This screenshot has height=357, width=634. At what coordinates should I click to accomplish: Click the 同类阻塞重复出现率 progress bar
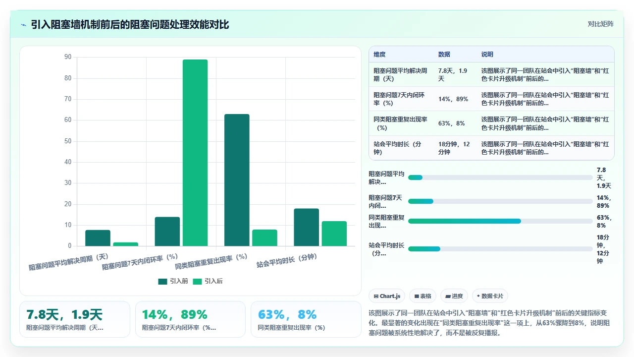[500, 221]
